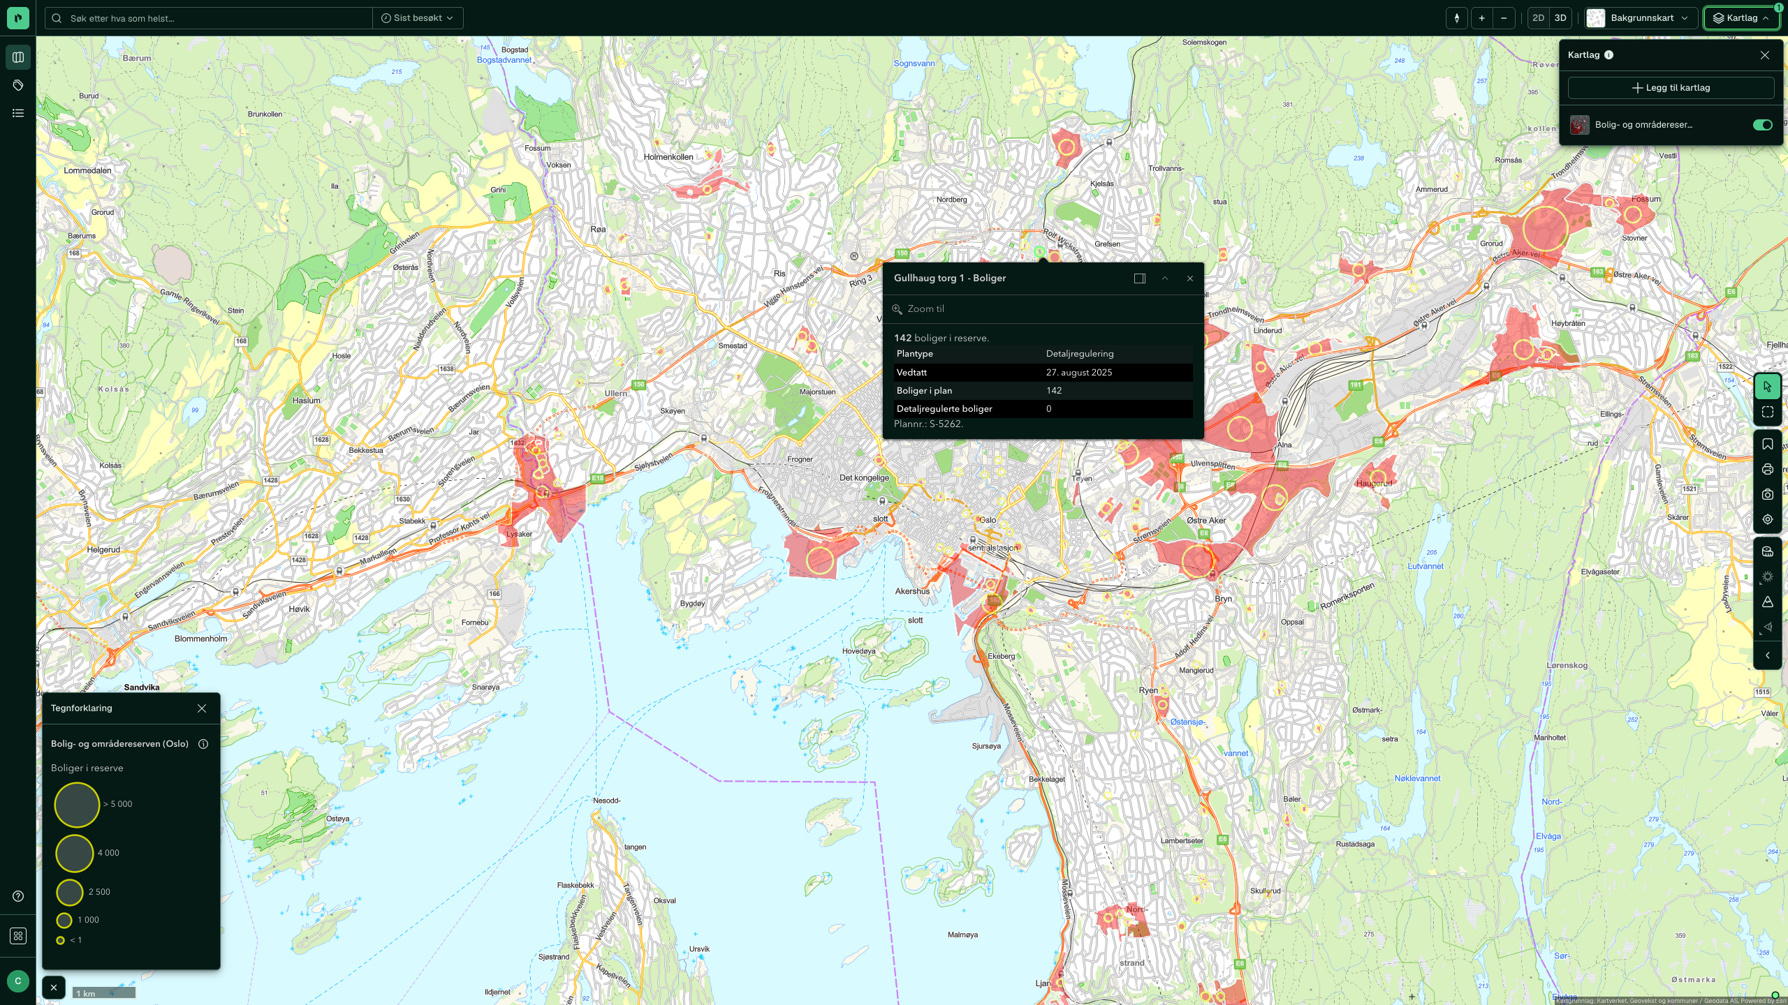Expand the Bakgrunnskart dropdown
The height and width of the screenshot is (1005, 1788).
(1641, 18)
